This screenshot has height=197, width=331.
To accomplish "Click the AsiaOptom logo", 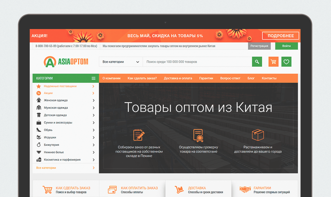I will (66, 62).
